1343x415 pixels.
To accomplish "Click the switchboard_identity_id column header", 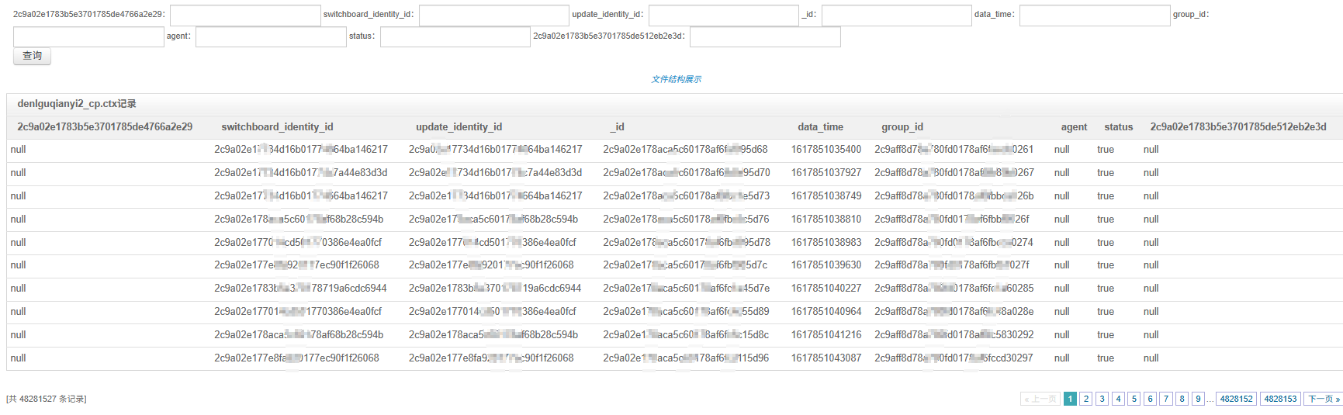I will coord(277,127).
